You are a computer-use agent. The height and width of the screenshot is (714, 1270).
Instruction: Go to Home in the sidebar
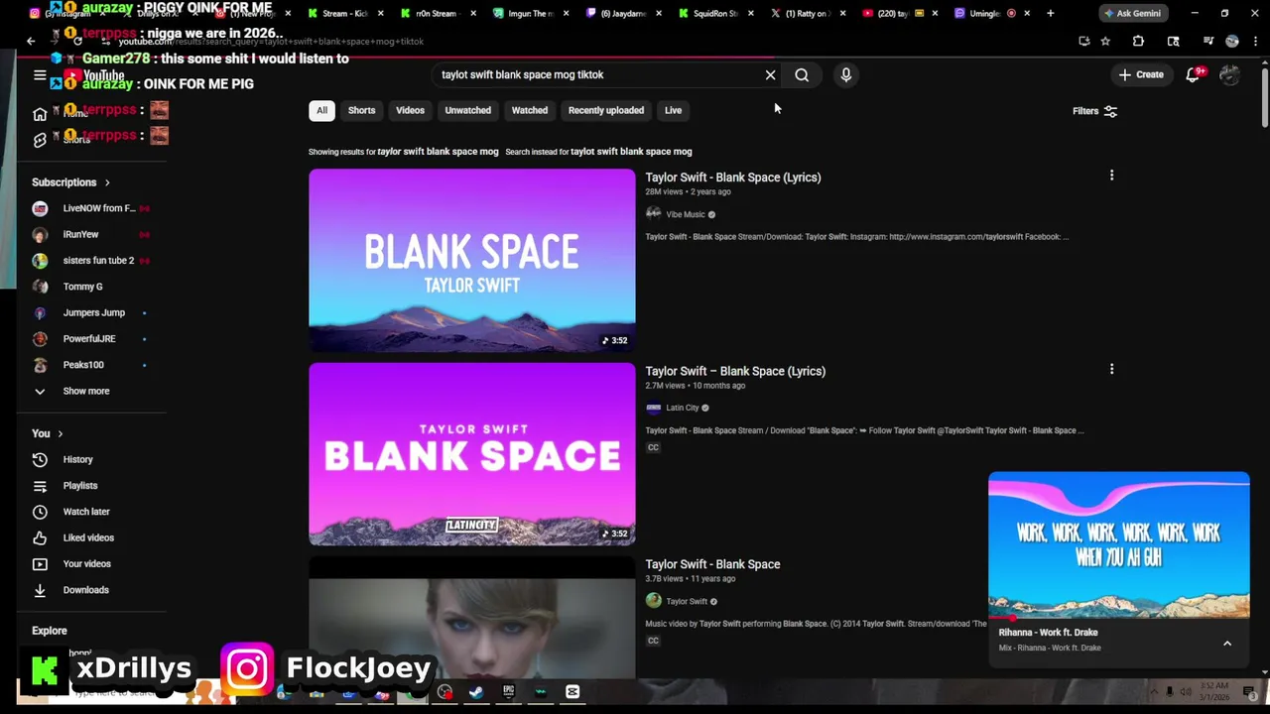[40, 114]
